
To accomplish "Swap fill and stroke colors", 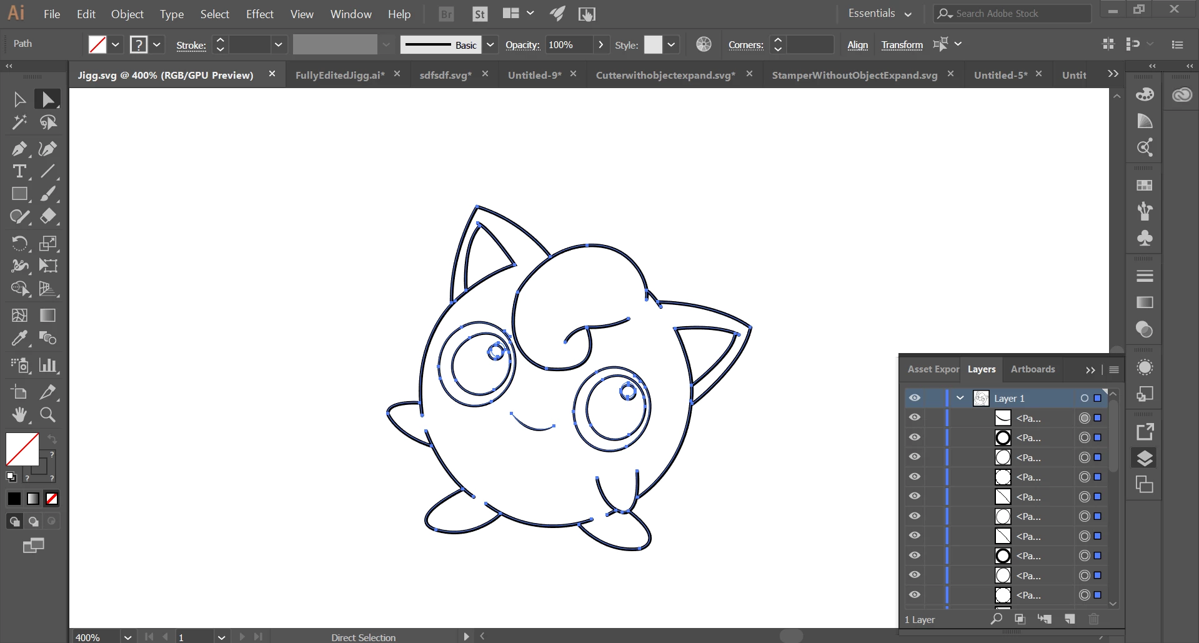I will click(x=52, y=439).
